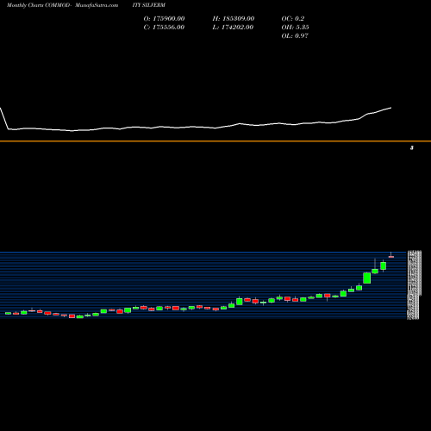Click the green candle with the long upper wick
This screenshot has height=431, width=431.
coord(375,271)
